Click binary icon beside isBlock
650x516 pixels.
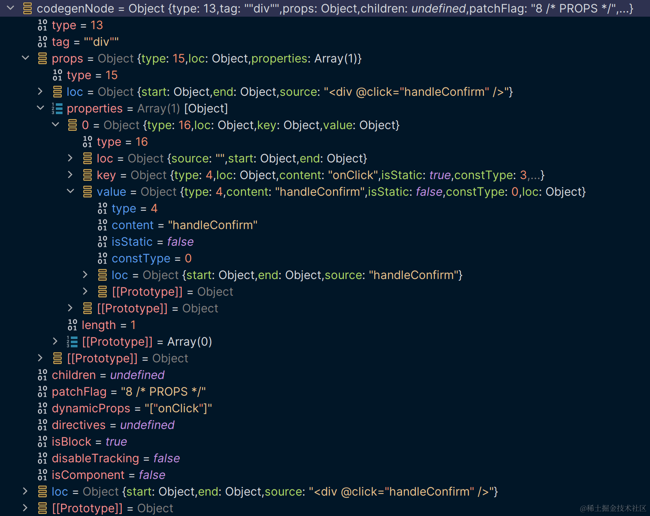coord(42,441)
